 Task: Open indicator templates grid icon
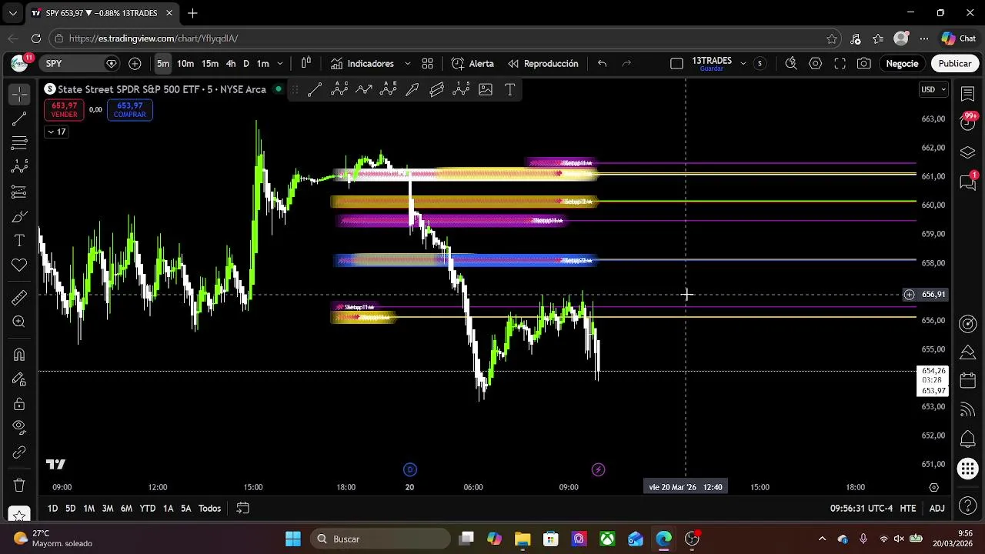428,63
